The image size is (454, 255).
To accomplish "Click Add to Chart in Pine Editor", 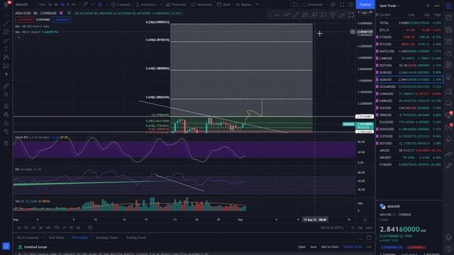I will click(330, 247).
